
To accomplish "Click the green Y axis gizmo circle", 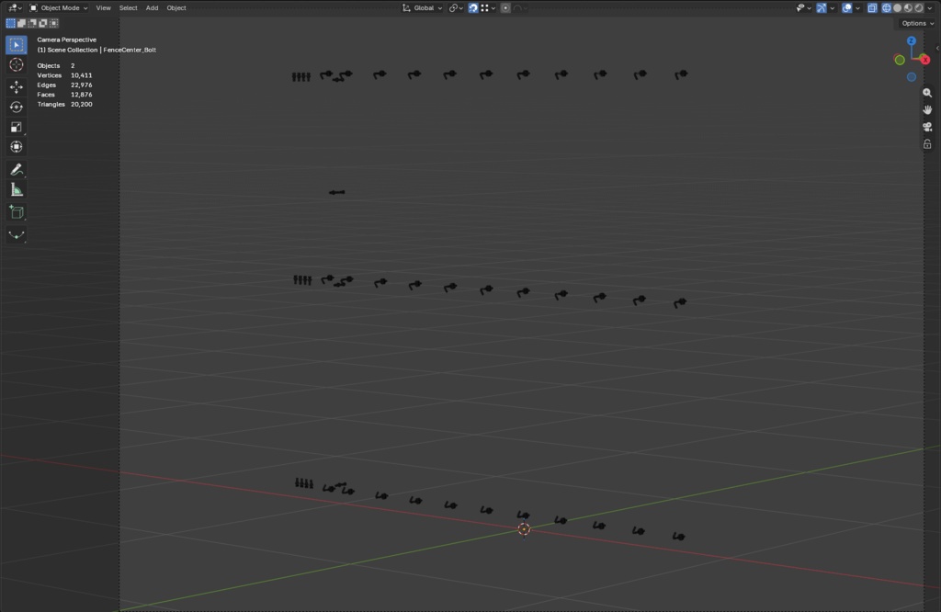I will (899, 60).
